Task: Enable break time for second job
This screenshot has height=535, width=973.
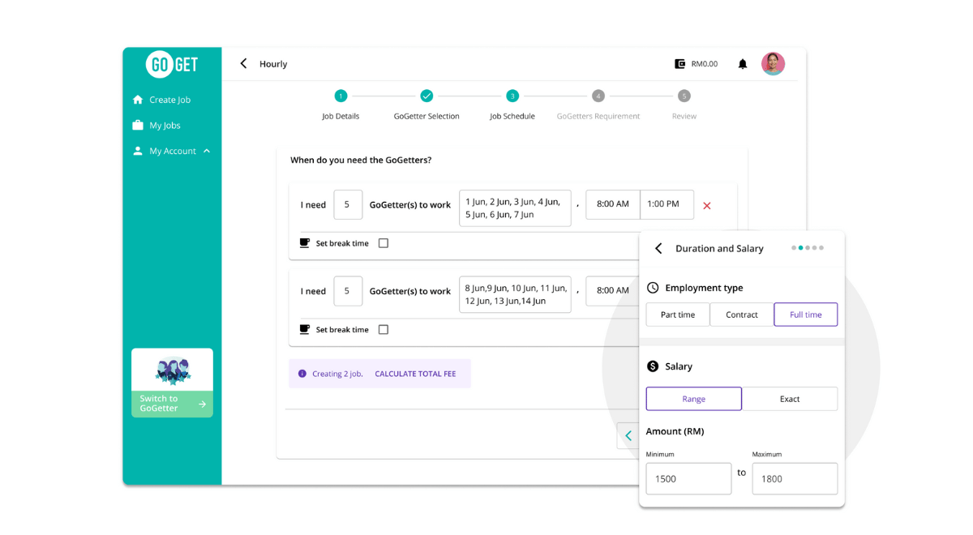Action: click(384, 330)
